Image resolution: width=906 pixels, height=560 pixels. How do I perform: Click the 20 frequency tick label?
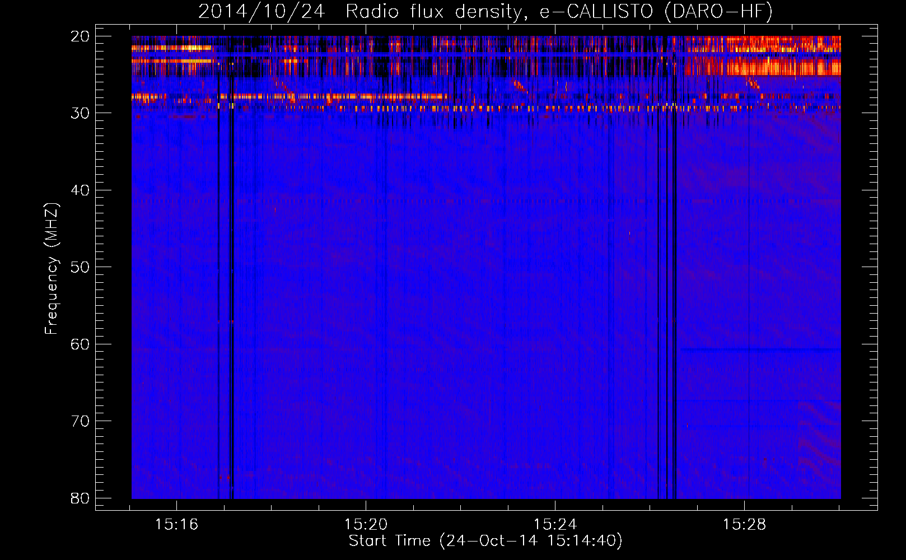(80, 36)
